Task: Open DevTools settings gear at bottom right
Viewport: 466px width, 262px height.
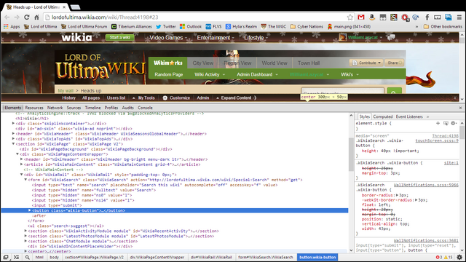Action: (459, 257)
